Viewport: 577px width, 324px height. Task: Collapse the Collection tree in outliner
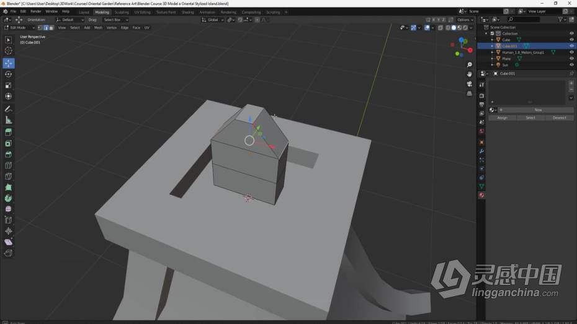click(486, 33)
